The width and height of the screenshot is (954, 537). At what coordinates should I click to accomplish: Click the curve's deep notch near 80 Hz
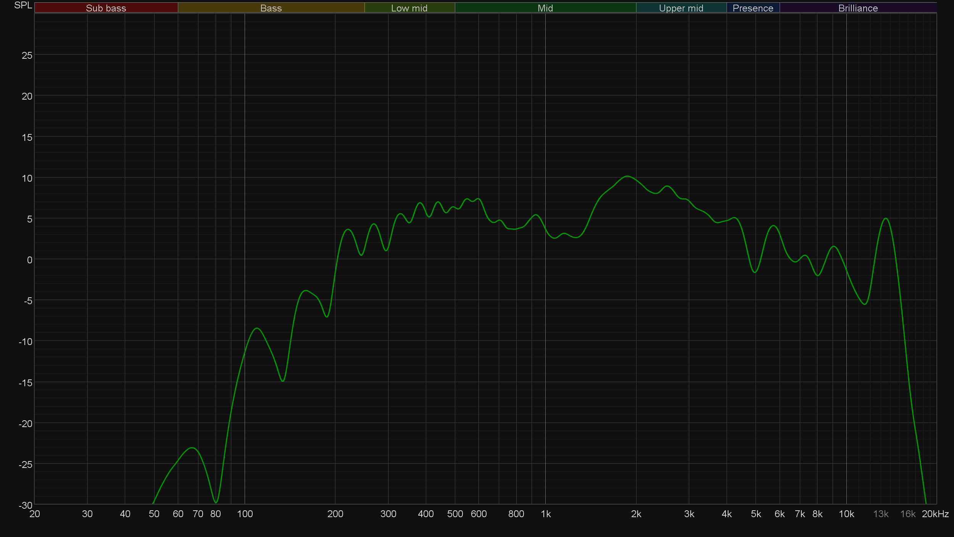216,502
